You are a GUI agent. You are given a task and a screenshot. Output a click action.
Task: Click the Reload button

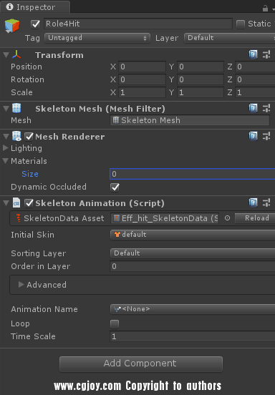[255, 218]
